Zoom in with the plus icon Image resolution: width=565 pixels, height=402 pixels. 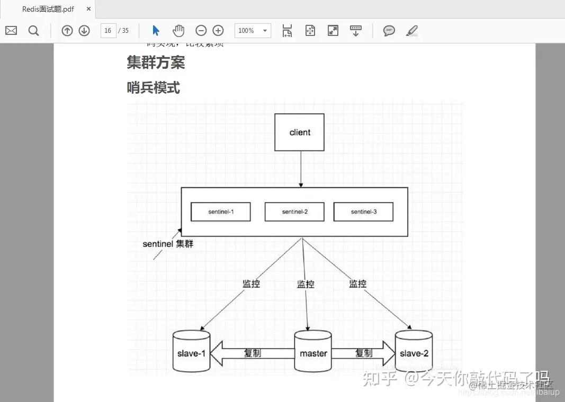pyautogui.click(x=218, y=31)
